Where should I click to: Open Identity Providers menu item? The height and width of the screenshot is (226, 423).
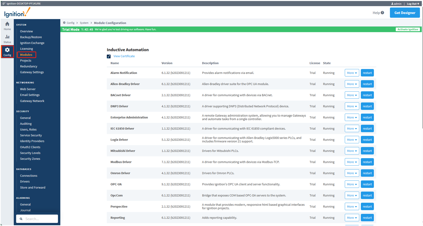(x=32, y=141)
